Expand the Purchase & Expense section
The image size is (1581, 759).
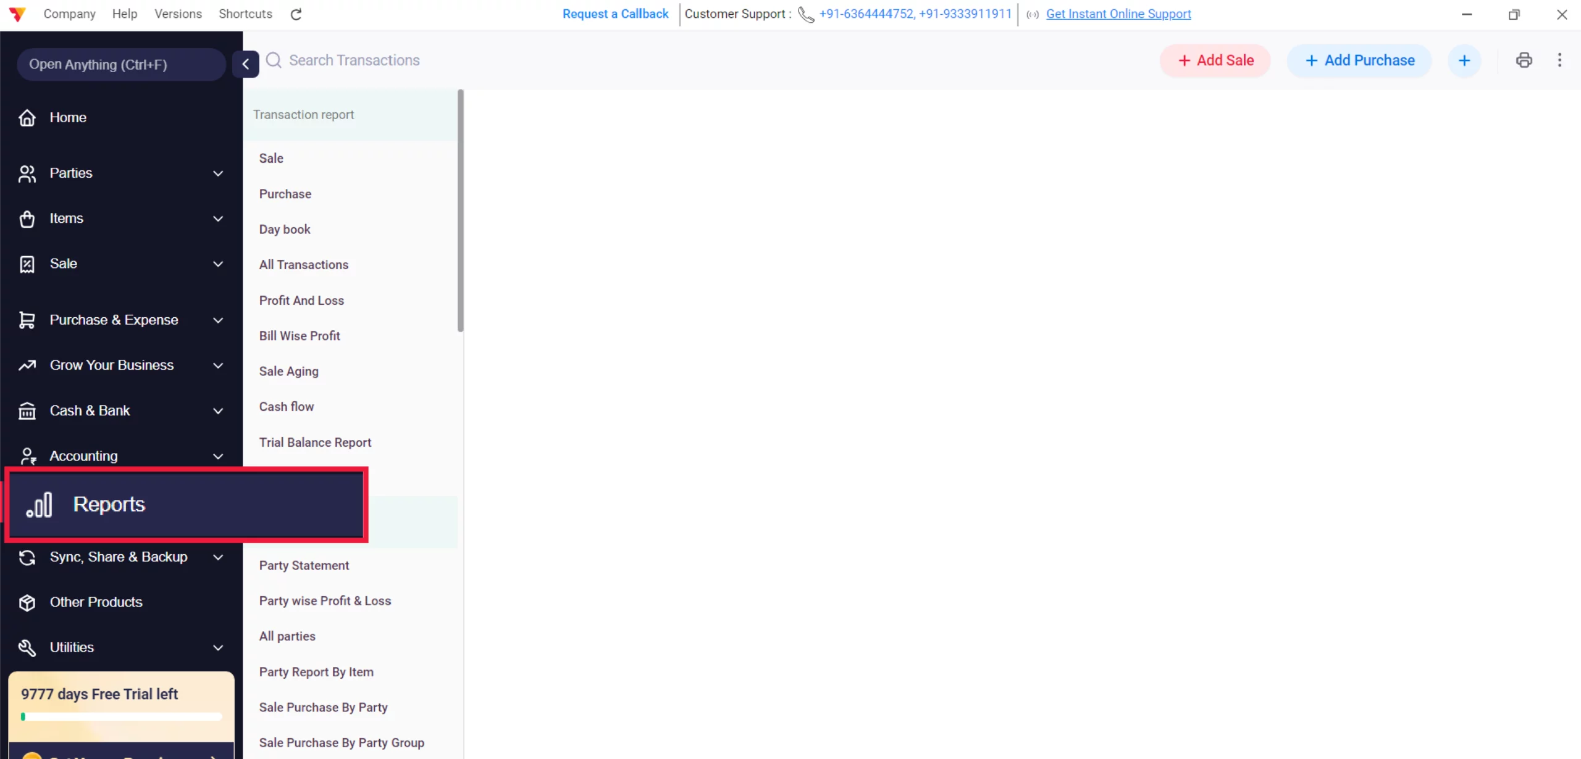click(x=217, y=320)
